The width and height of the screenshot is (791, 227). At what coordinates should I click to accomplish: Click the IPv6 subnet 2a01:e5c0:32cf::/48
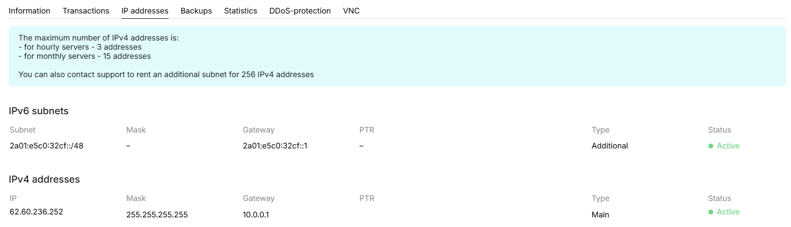click(46, 146)
